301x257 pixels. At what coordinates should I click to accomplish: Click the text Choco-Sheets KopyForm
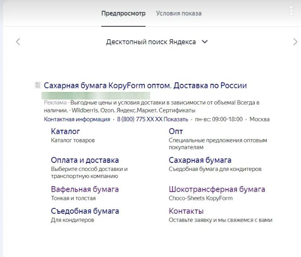(x=201, y=198)
